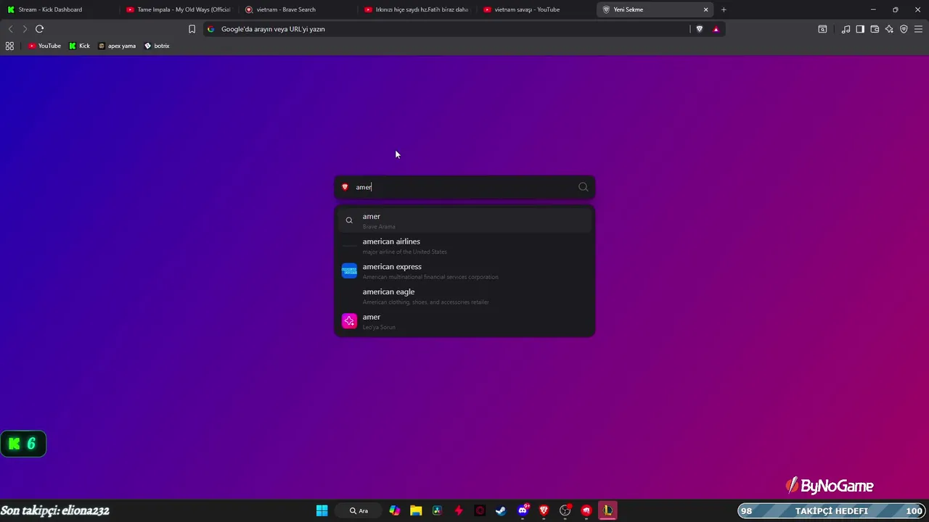Screen dimensions: 929x522
Task: Toggle the sidebar panel icon
Action: coord(860,29)
